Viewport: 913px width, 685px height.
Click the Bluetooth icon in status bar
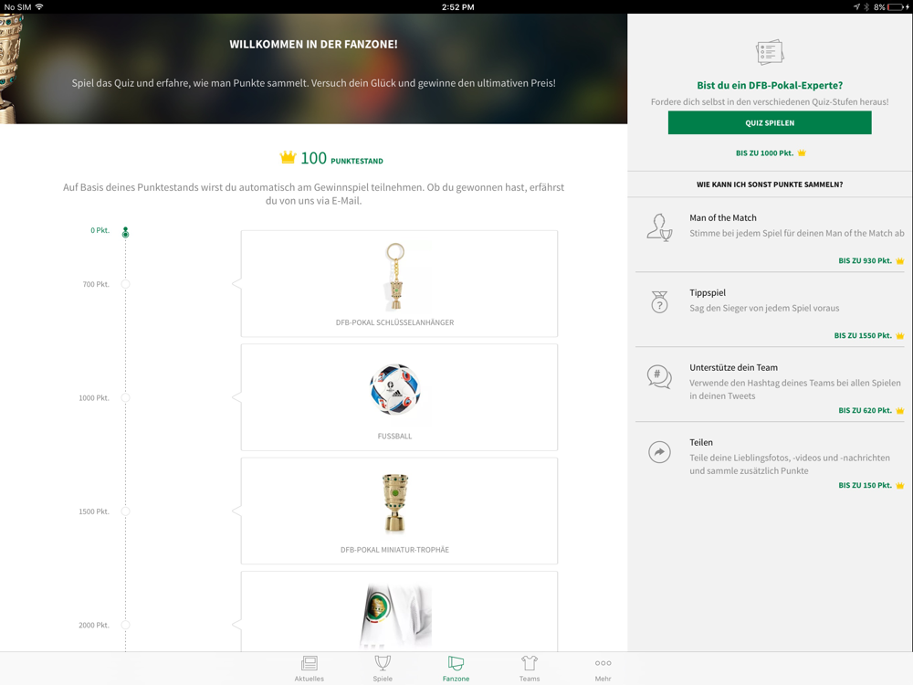(866, 7)
